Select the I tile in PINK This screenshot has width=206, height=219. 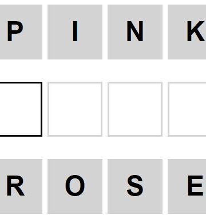[75, 32]
